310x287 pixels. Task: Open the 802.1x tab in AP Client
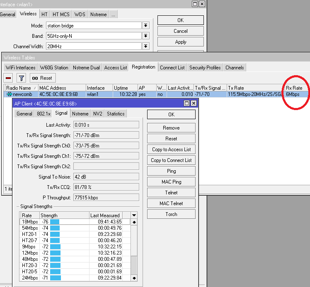coord(44,114)
